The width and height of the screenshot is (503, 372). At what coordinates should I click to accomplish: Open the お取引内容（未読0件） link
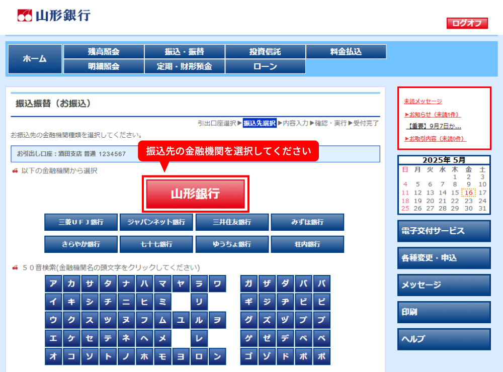coord(435,139)
